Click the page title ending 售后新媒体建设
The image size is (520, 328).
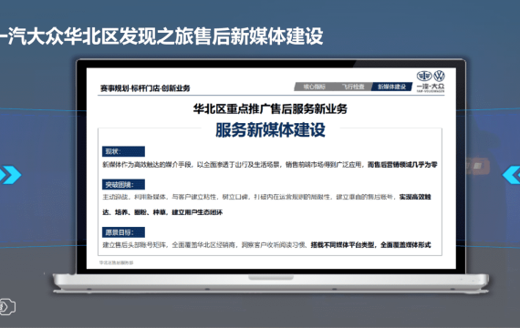click(x=161, y=36)
